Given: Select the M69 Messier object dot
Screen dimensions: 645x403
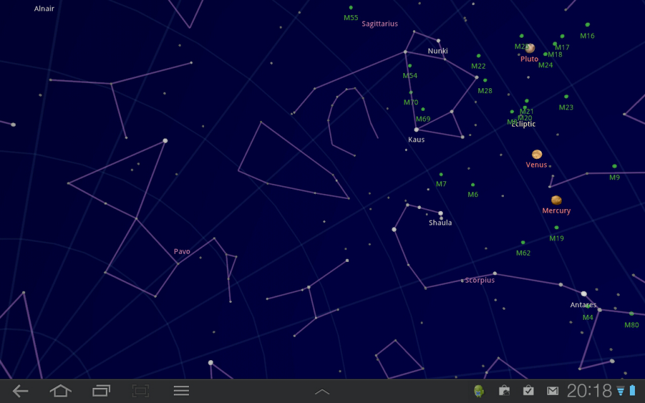Looking at the screenshot, I should (x=423, y=109).
